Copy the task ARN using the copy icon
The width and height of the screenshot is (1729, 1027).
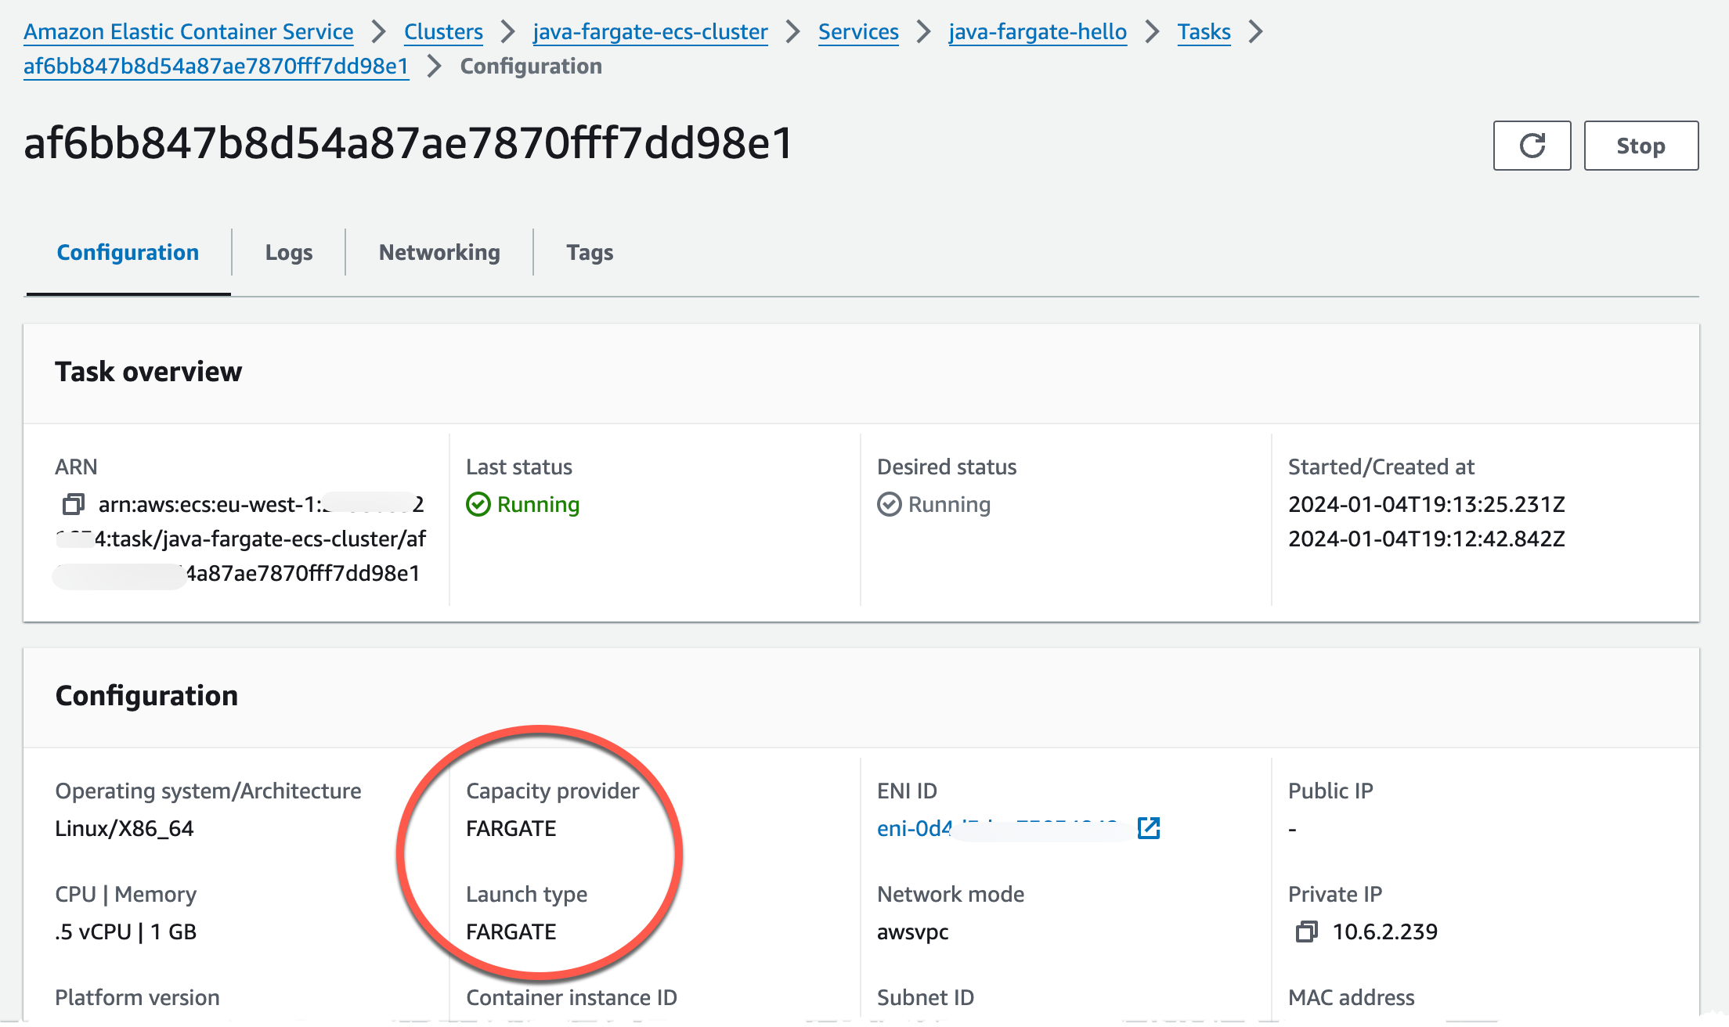point(73,505)
